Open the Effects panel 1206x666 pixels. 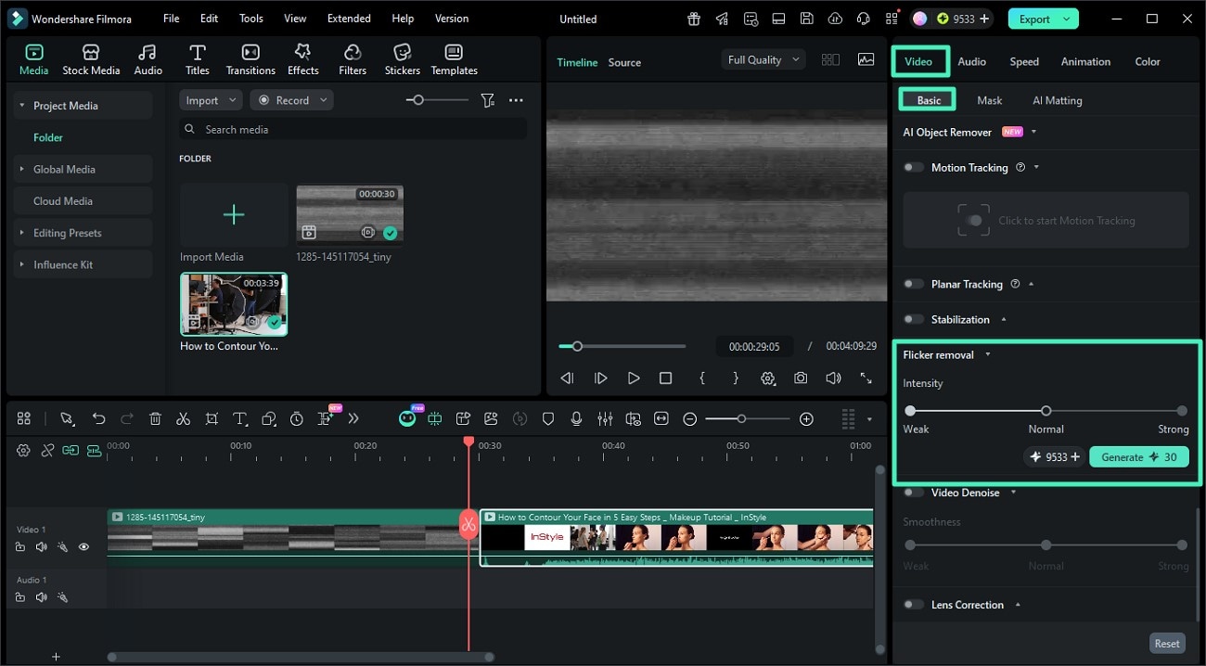302,59
